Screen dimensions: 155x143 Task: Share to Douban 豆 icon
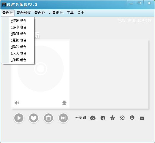(142, 118)
